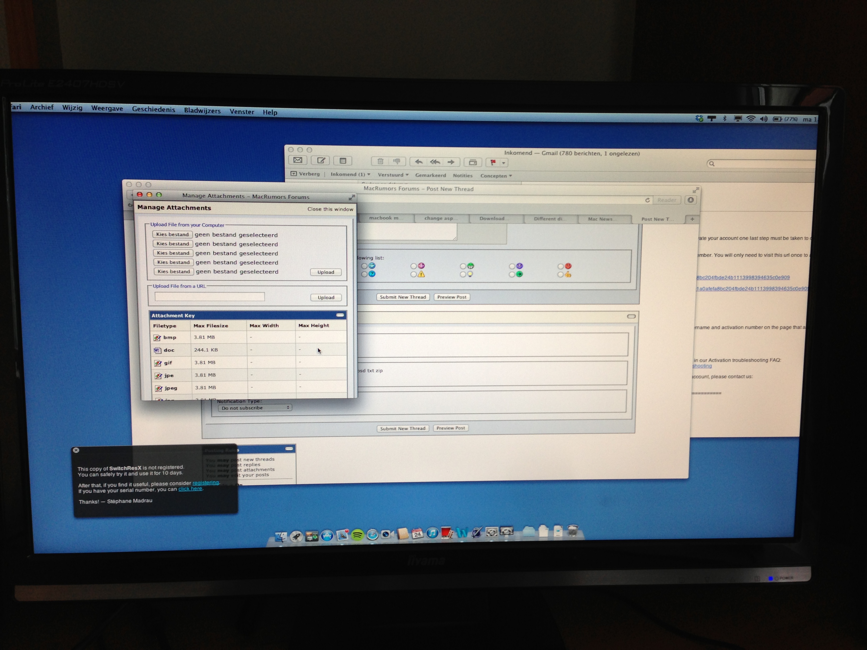The image size is (867, 650).
Task: Select the lightbulb post icon radio
Action: [x=462, y=275]
